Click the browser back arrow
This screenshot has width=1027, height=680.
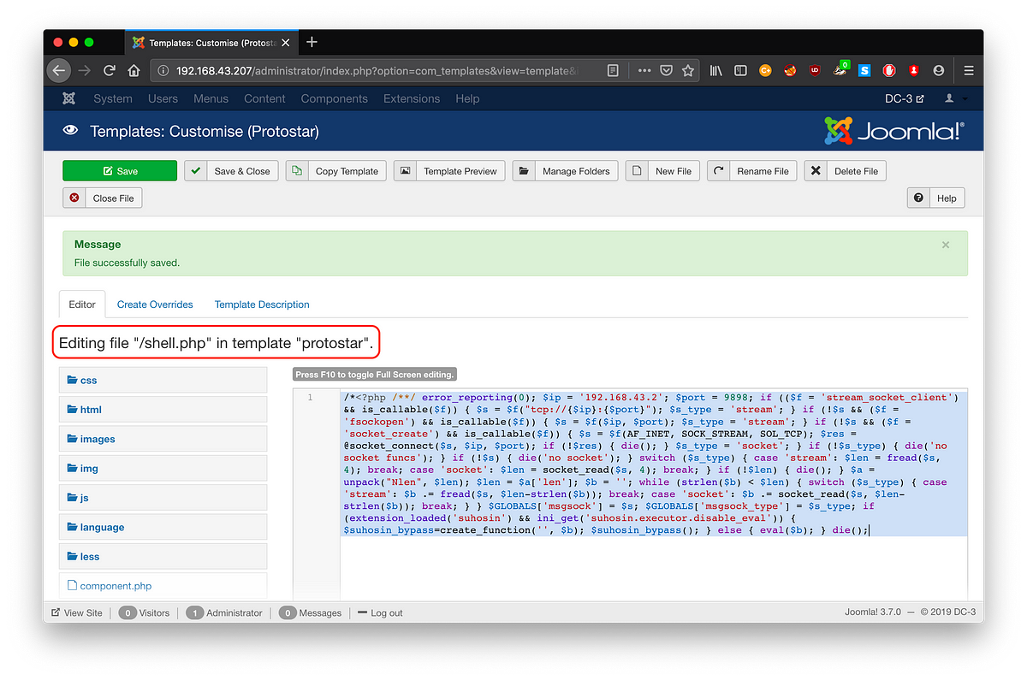pyautogui.click(x=59, y=71)
